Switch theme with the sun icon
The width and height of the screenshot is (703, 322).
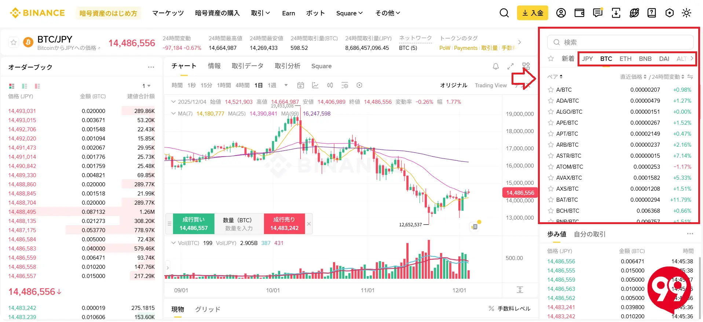686,13
